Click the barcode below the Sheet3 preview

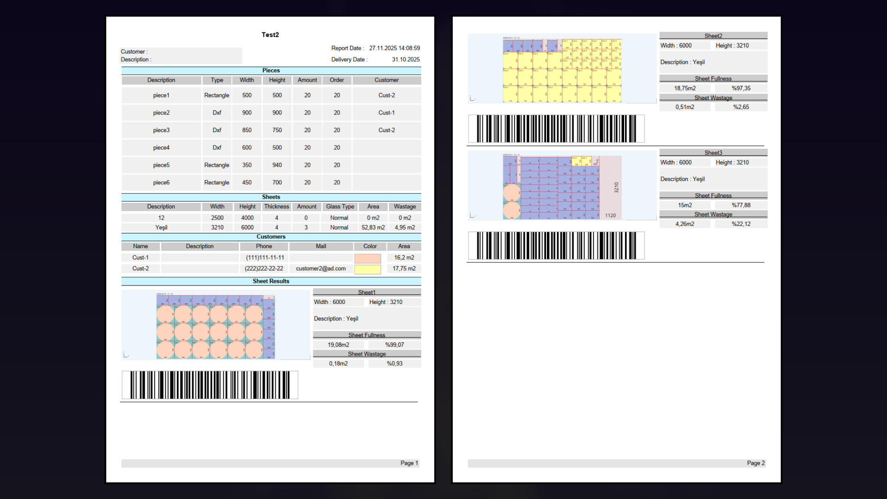(556, 246)
